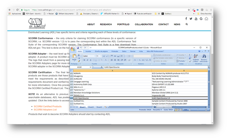Click zoom in plus button in Excel status bar
Image resolution: width=228 pixels, height=139 pixels.
[x=206, y=110]
